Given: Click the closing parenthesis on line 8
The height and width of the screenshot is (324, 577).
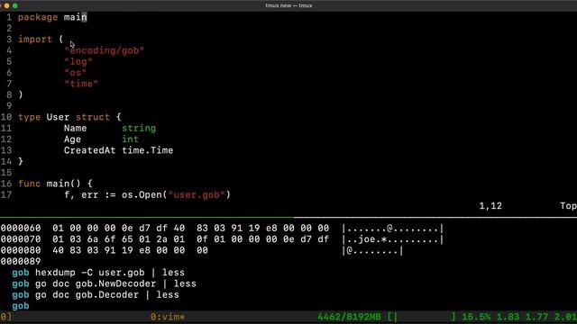Looking at the screenshot, I should coord(21,94).
